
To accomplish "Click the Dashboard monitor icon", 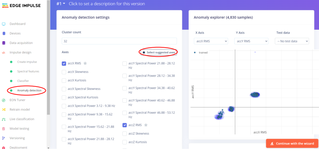I will pos(4,24).
